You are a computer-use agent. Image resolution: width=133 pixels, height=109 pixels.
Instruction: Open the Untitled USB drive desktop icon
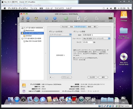[x=124, y=15]
